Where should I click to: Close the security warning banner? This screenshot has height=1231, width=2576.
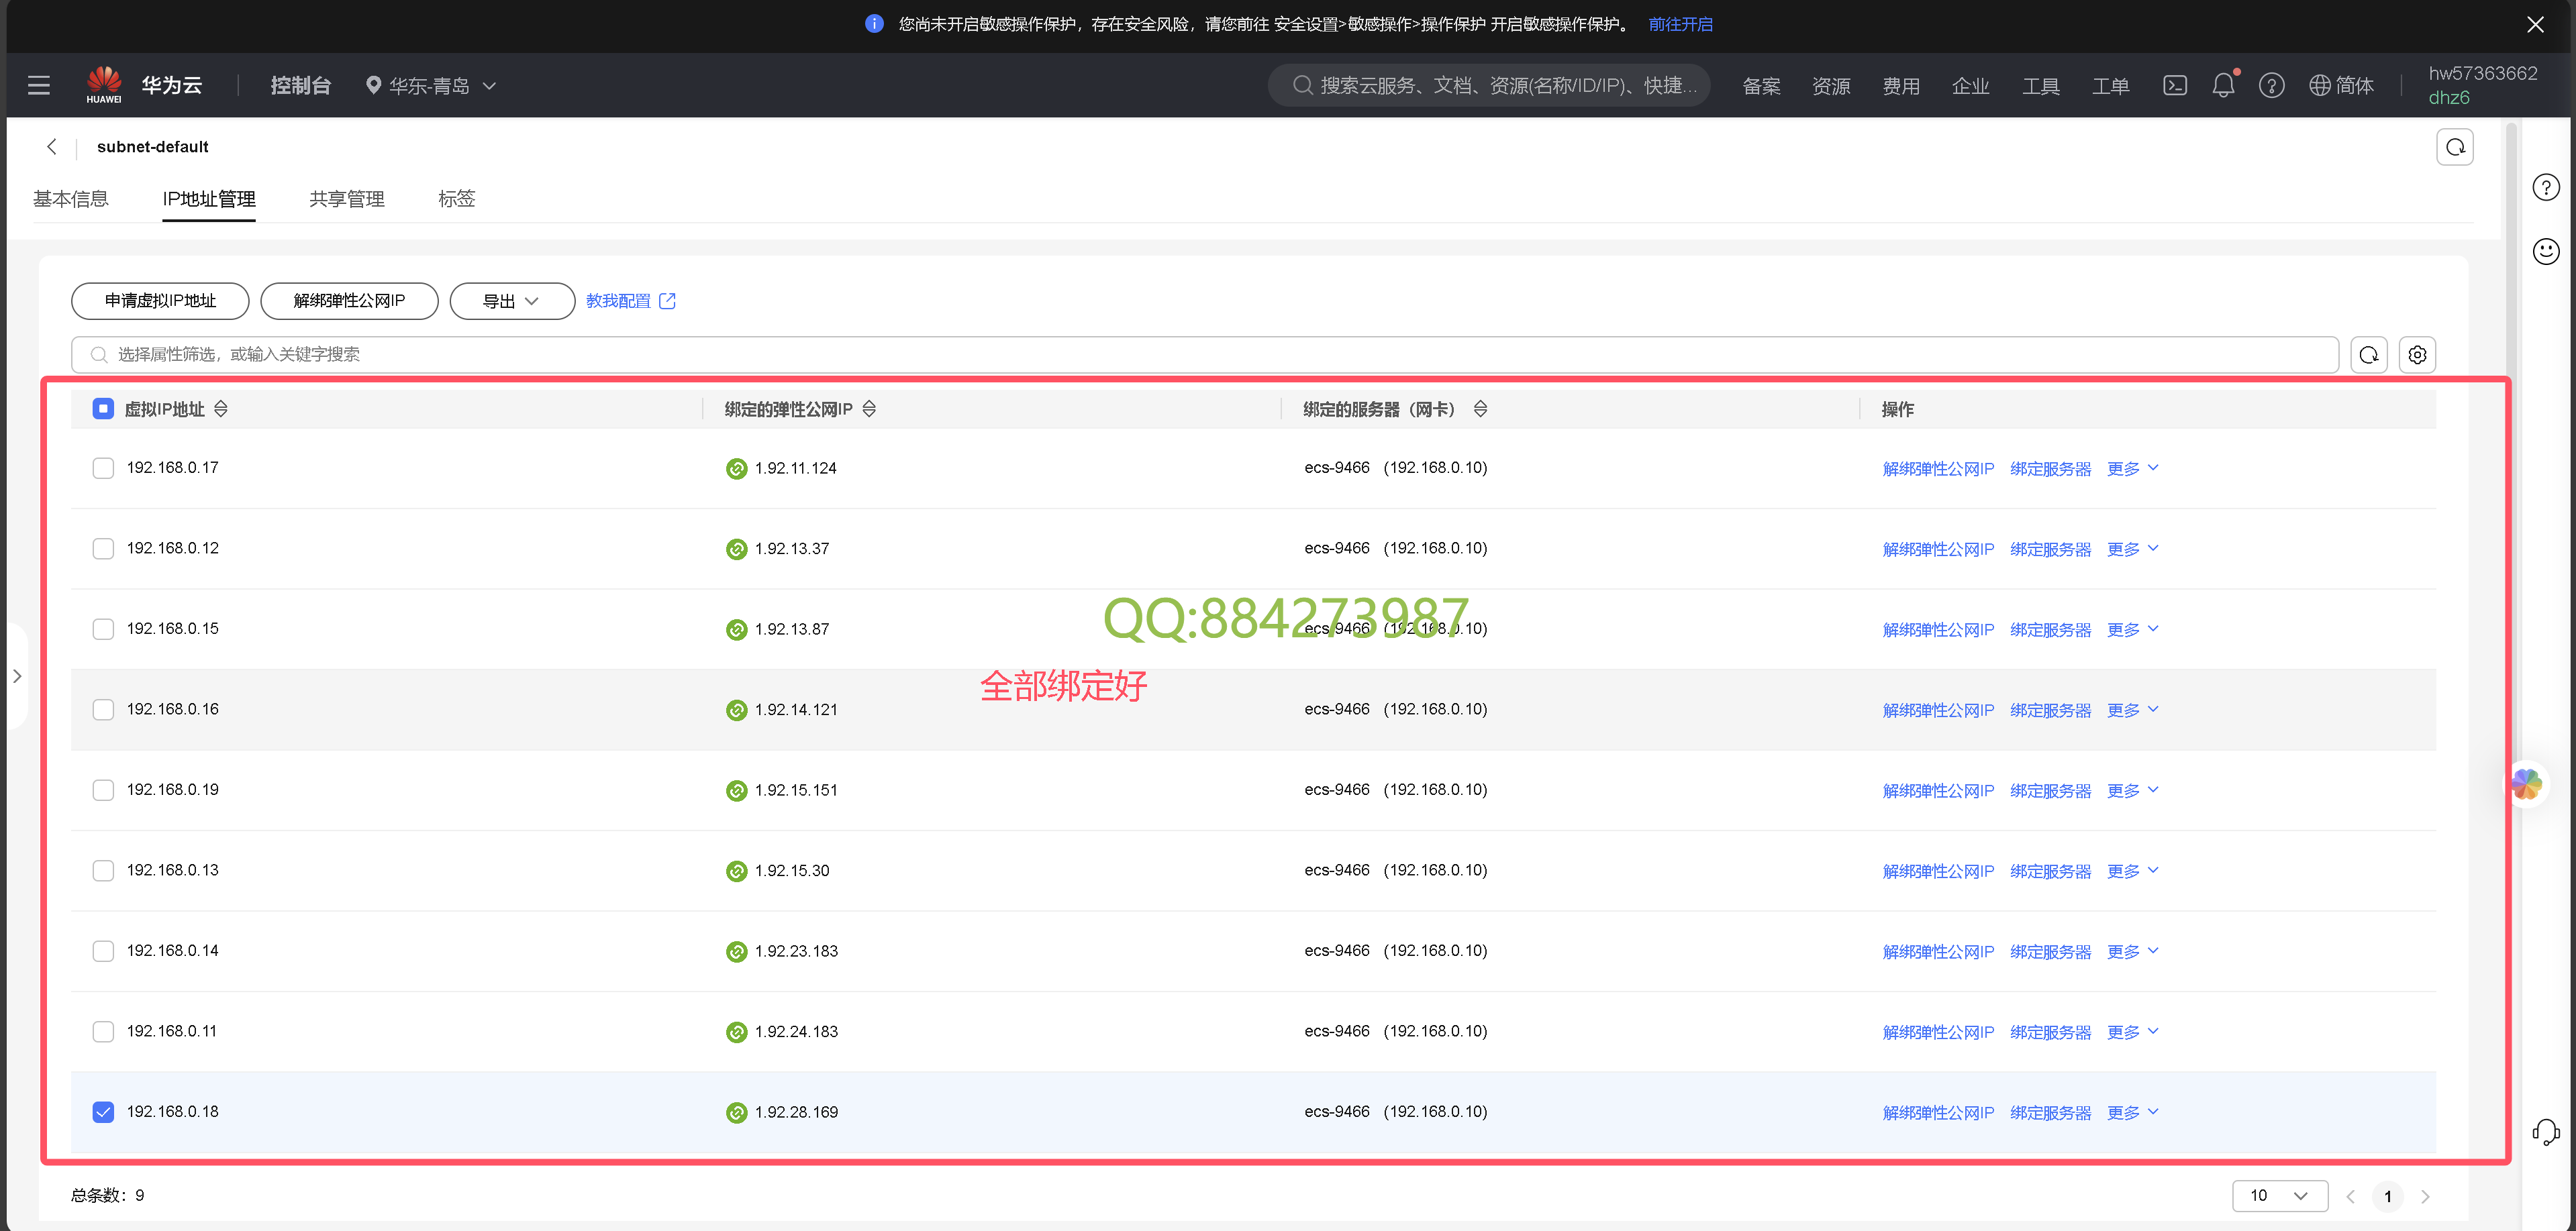click(2536, 25)
